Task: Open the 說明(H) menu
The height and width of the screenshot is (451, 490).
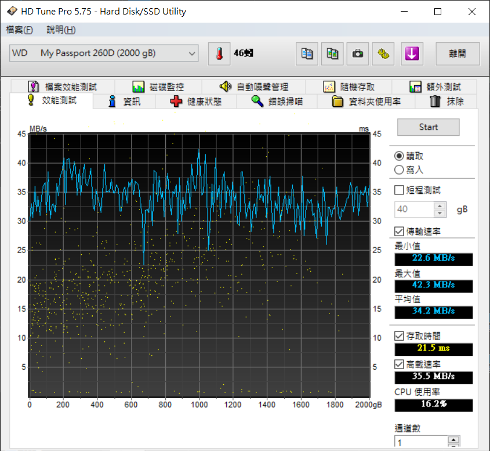Action: tap(61, 30)
